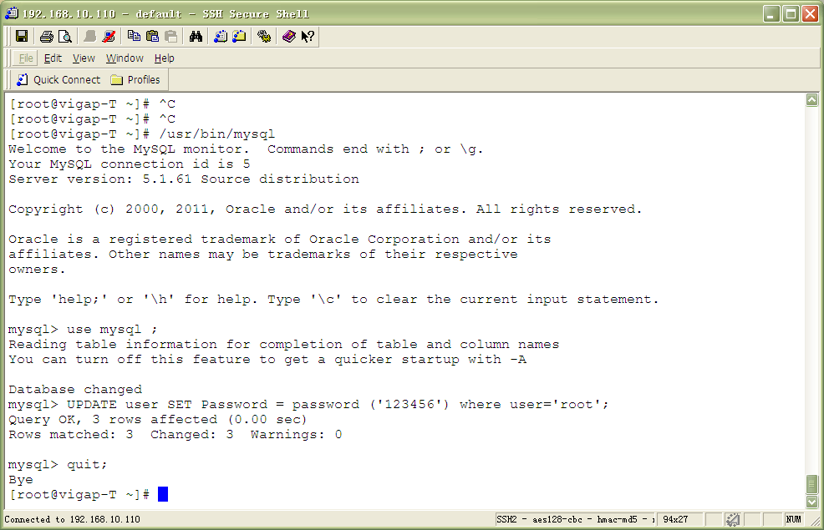The height and width of the screenshot is (530, 824).
Task: Open New File Transfer Window icon
Action: [239, 36]
